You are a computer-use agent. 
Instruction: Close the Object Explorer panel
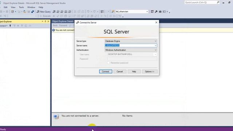click(x=48, y=21)
